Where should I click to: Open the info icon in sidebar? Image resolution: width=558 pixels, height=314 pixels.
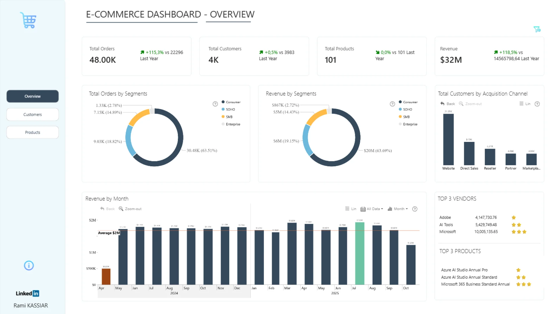pos(29,265)
